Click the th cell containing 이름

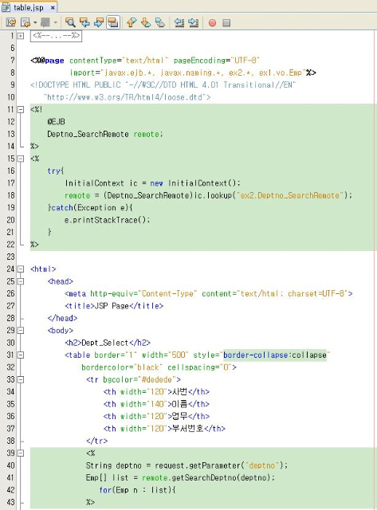pos(156,404)
